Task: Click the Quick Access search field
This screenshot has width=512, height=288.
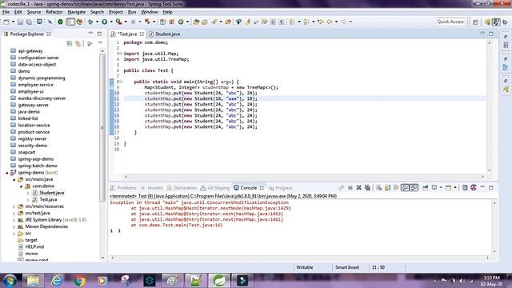Action: [x=450, y=22]
